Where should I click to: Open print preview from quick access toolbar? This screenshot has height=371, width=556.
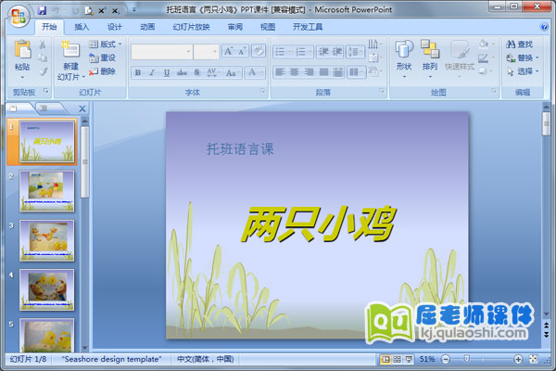point(89,11)
